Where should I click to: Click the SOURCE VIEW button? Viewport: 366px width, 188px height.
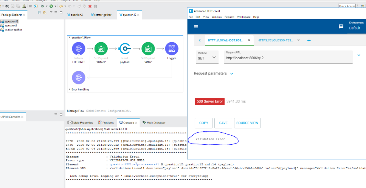pos(247,123)
